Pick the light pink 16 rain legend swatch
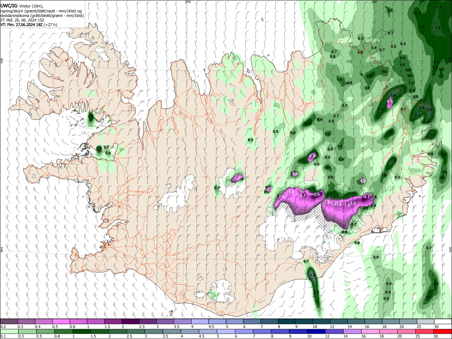Image resolution: width=452 pixels, height=339 pixels. pyautogui.click(x=370, y=332)
